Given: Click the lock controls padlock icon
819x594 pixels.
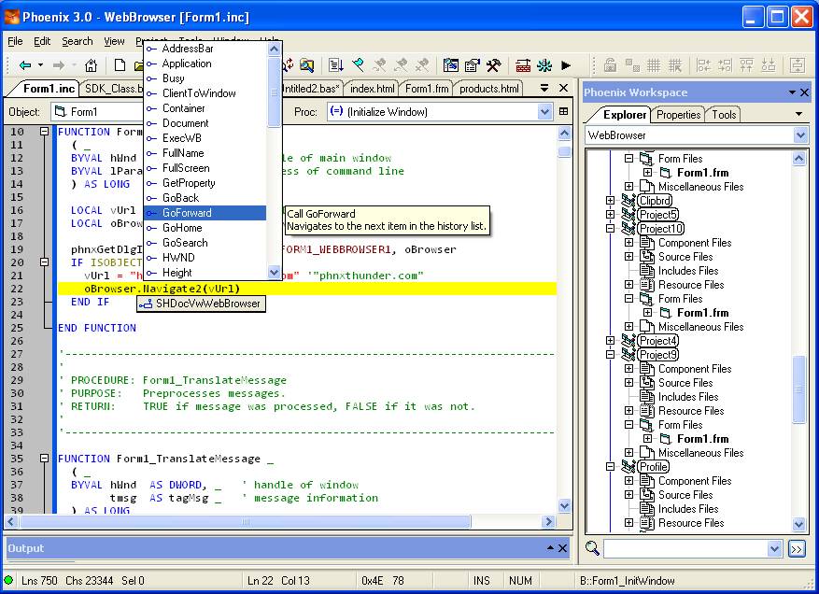Looking at the screenshot, I should point(610,65).
